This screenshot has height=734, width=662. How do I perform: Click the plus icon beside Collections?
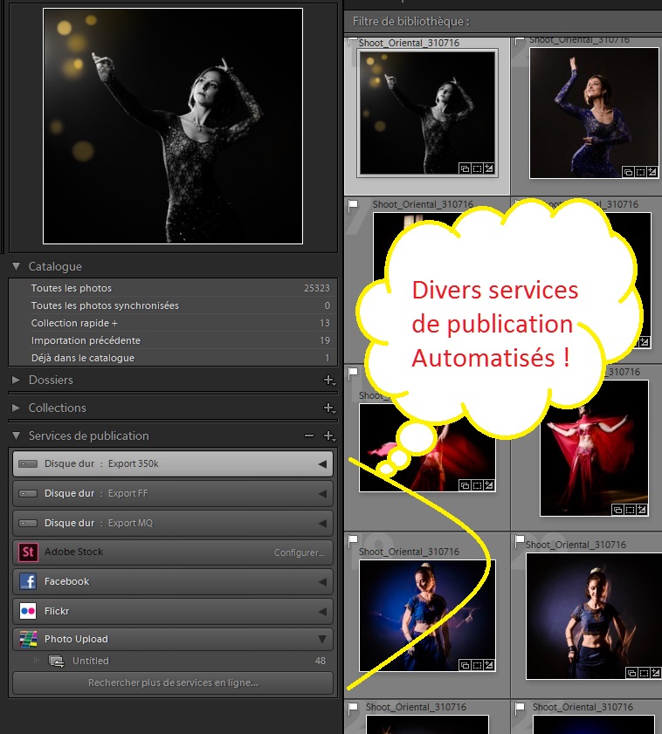coord(328,408)
